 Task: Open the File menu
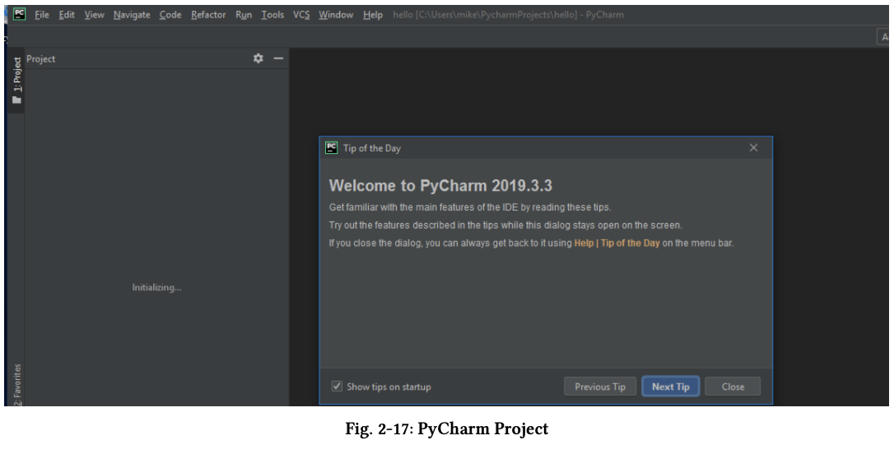[42, 15]
